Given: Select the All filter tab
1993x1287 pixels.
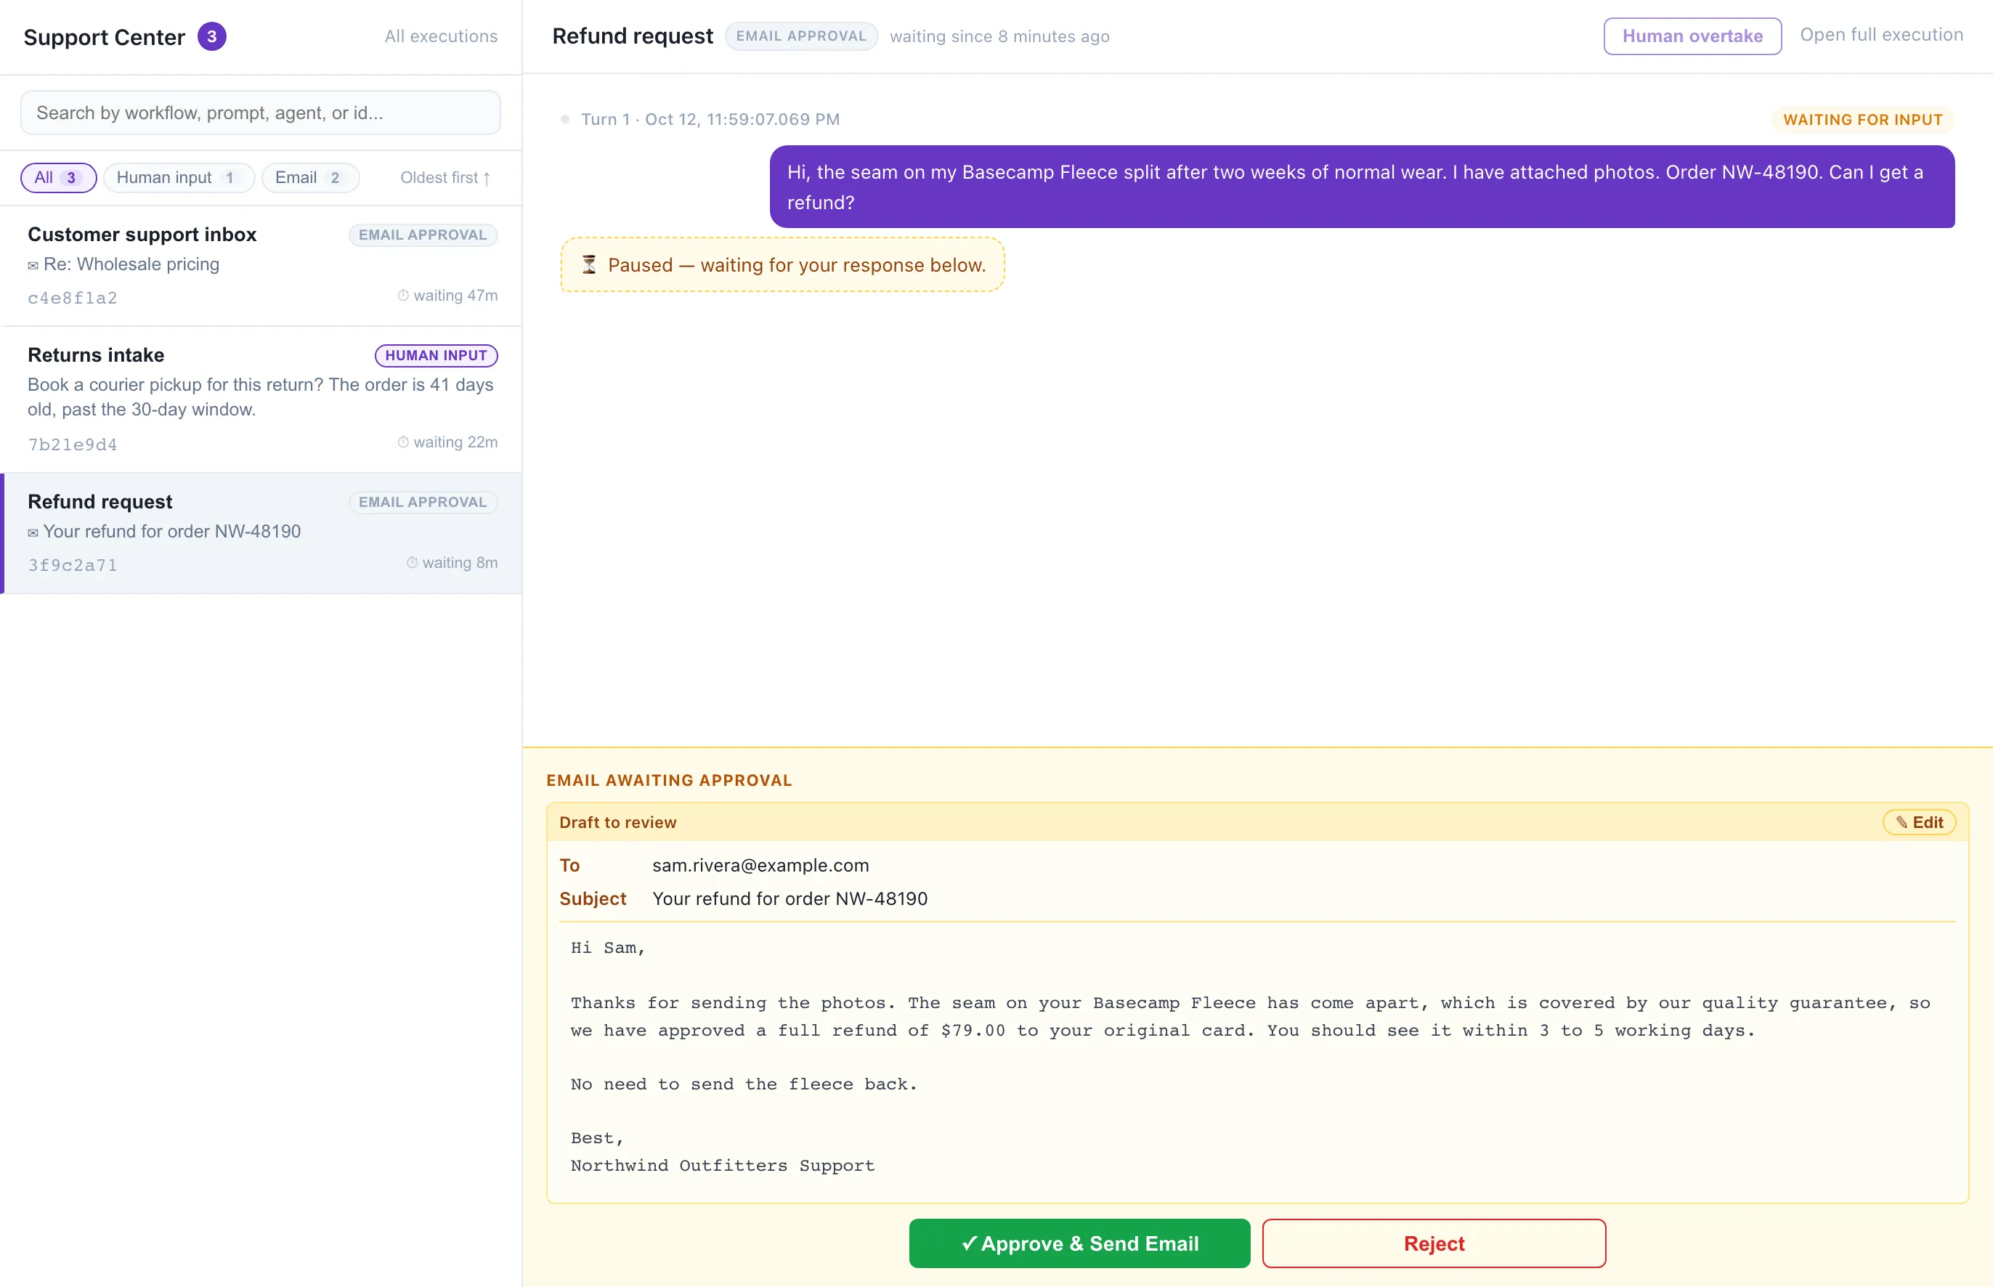Looking at the screenshot, I should (59, 178).
